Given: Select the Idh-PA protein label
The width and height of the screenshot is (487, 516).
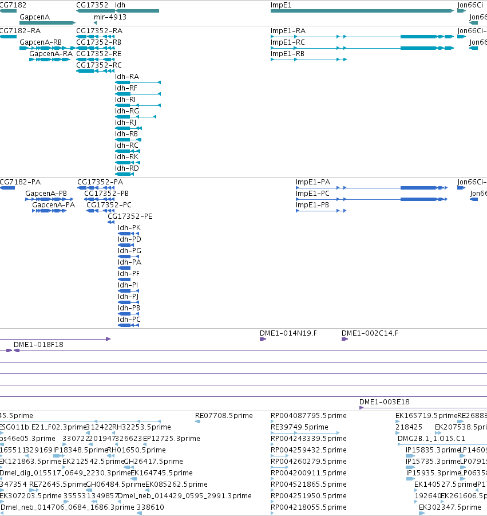Looking at the screenshot, I should pyautogui.click(x=129, y=262).
